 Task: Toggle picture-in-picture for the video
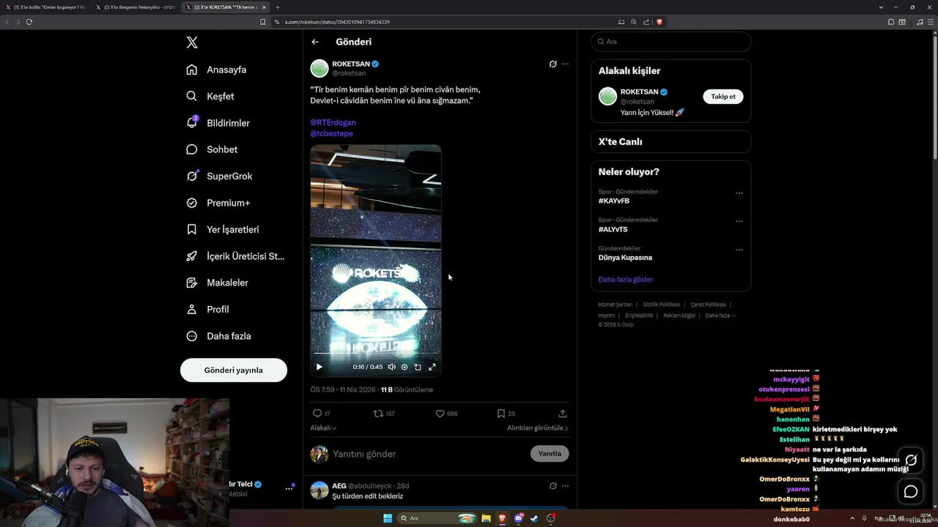click(x=418, y=367)
